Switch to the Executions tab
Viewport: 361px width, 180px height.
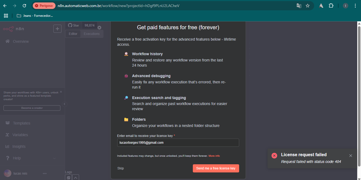click(92, 34)
